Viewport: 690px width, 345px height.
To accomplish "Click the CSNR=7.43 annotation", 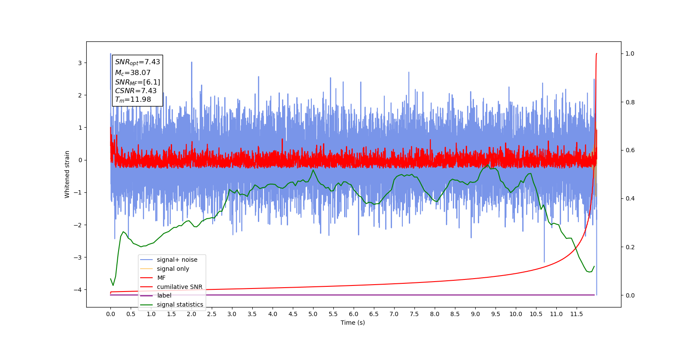I will (x=136, y=91).
